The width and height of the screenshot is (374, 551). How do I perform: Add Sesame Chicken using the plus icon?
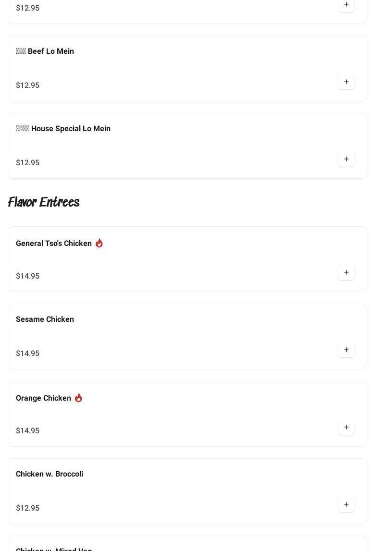point(346,350)
